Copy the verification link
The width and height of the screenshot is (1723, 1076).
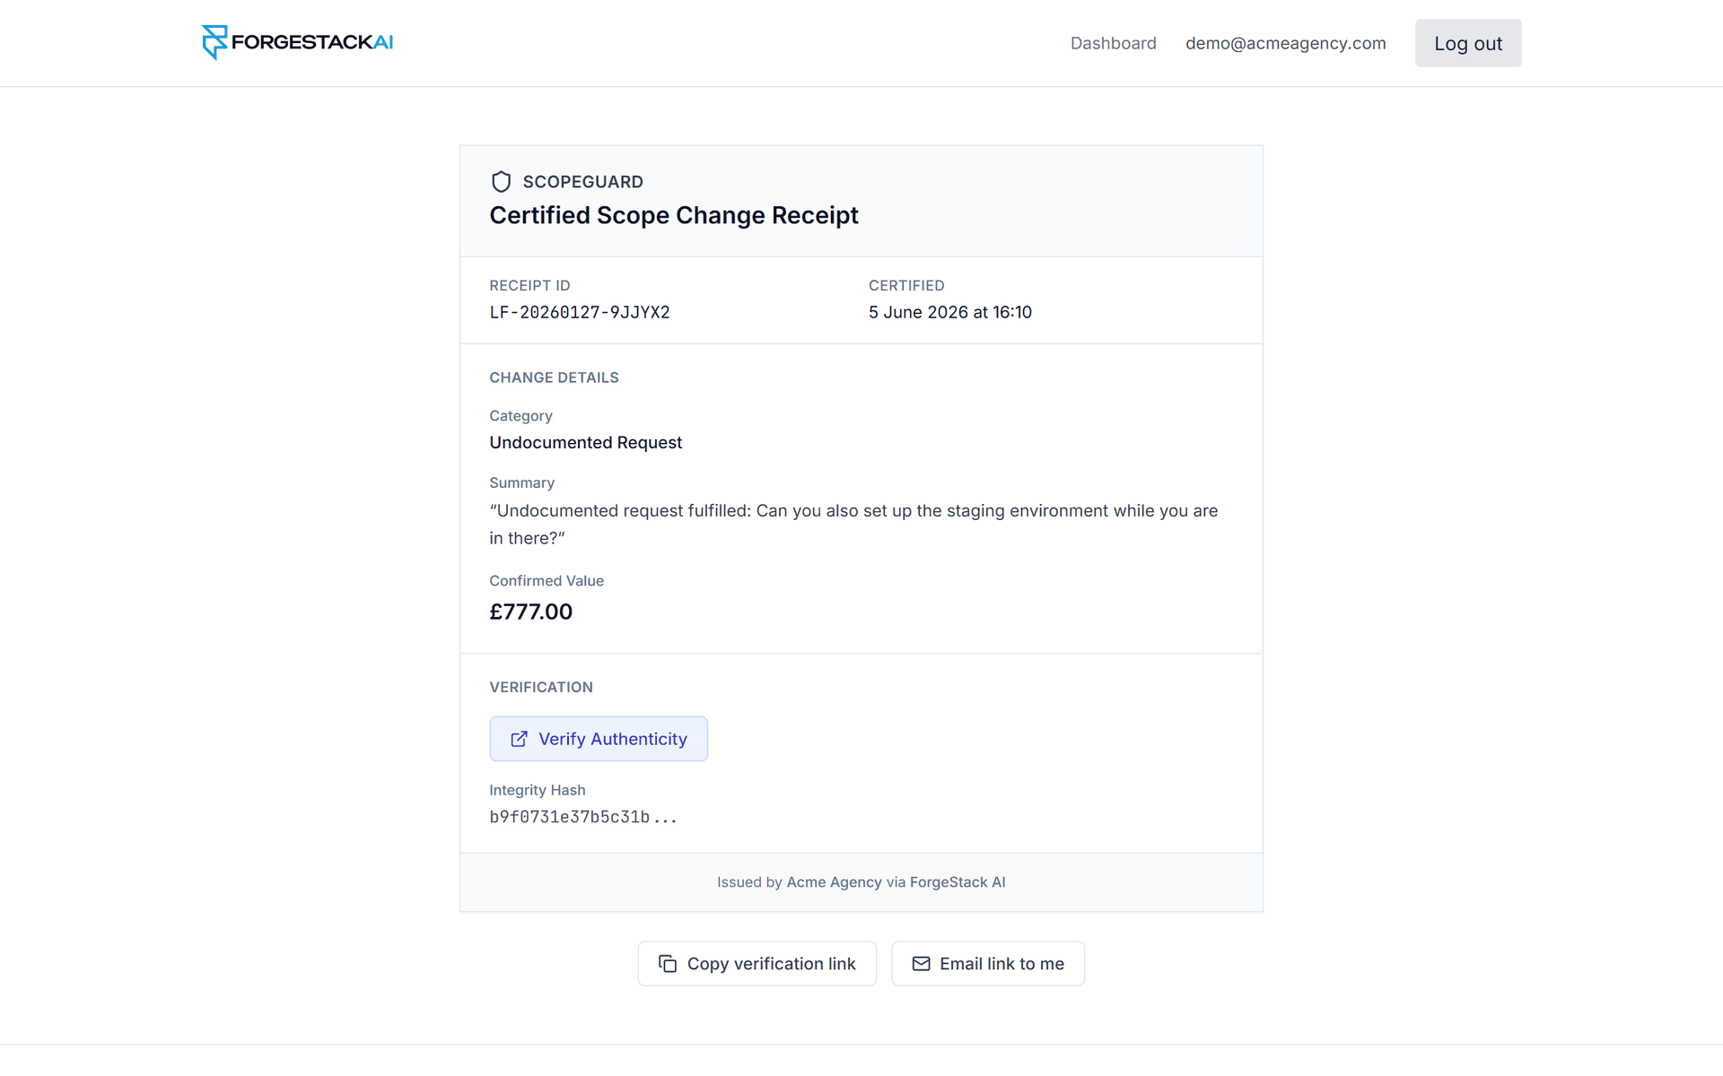point(757,964)
